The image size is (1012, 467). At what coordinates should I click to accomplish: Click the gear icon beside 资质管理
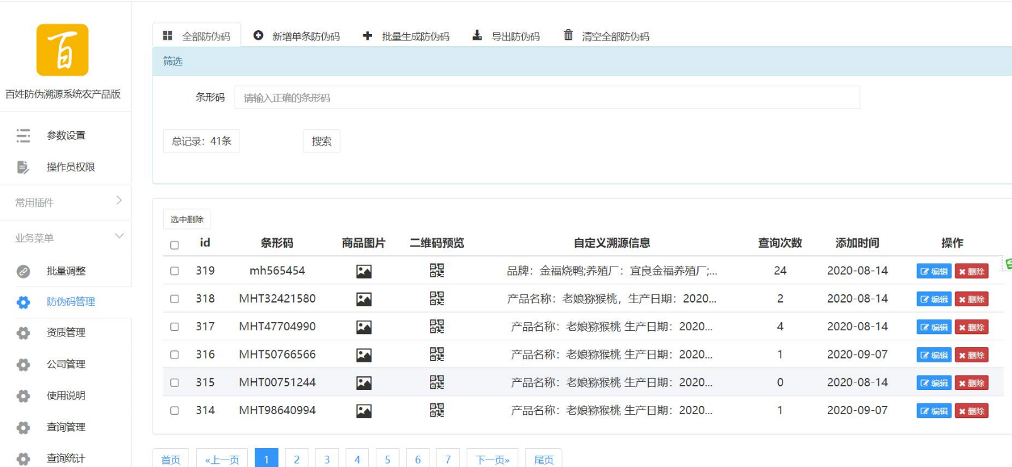point(23,333)
